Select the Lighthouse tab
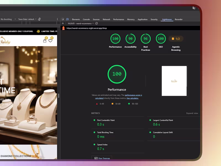The height and width of the screenshot is (166, 221). (167, 19)
